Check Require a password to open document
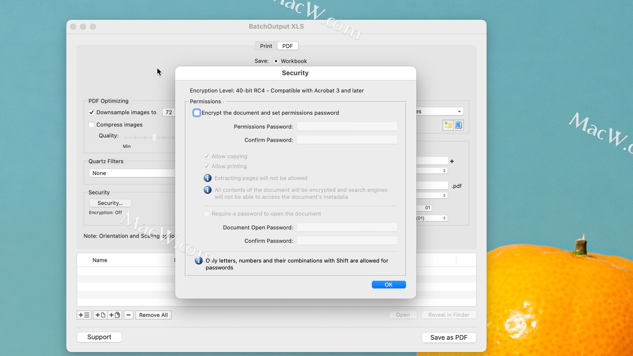This screenshot has width=633, height=356. (x=207, y=214)
